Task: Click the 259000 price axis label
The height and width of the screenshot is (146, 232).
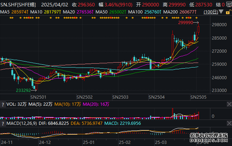Action: 219,64
